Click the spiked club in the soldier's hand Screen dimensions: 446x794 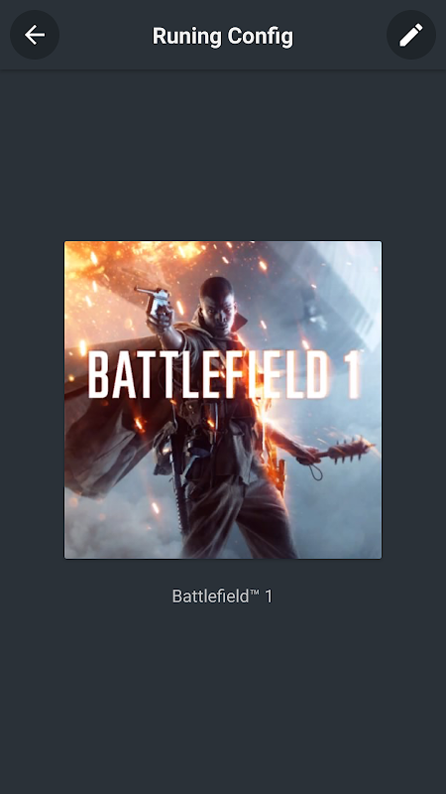(344, 450)
